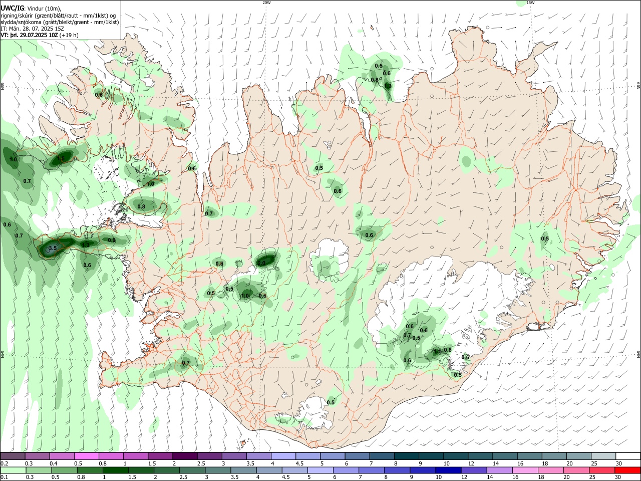Pick the bright red swatch after 30, lower legend
This screenshot has width=641, height=481.
[627, 470]
